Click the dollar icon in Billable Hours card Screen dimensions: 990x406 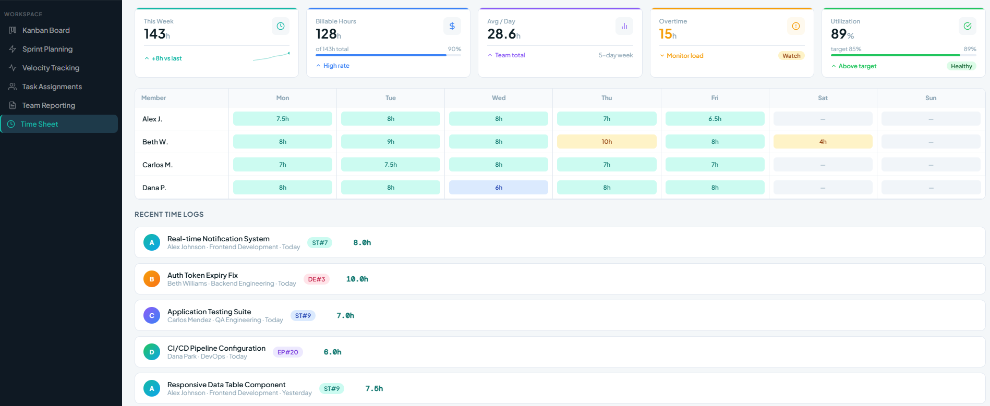(x=452, y=26)
